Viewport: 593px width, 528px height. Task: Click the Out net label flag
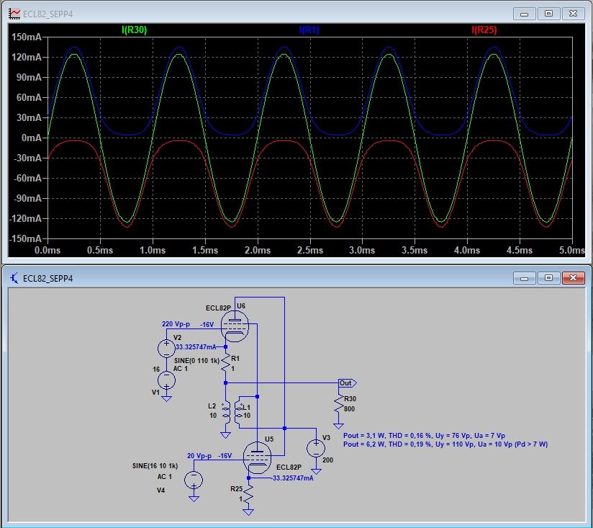tap(347, 383)
